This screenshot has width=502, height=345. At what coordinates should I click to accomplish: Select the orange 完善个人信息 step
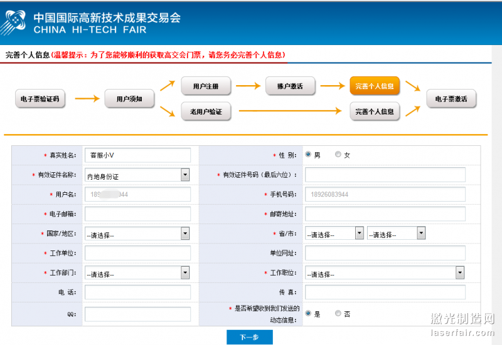coord(374,86)
